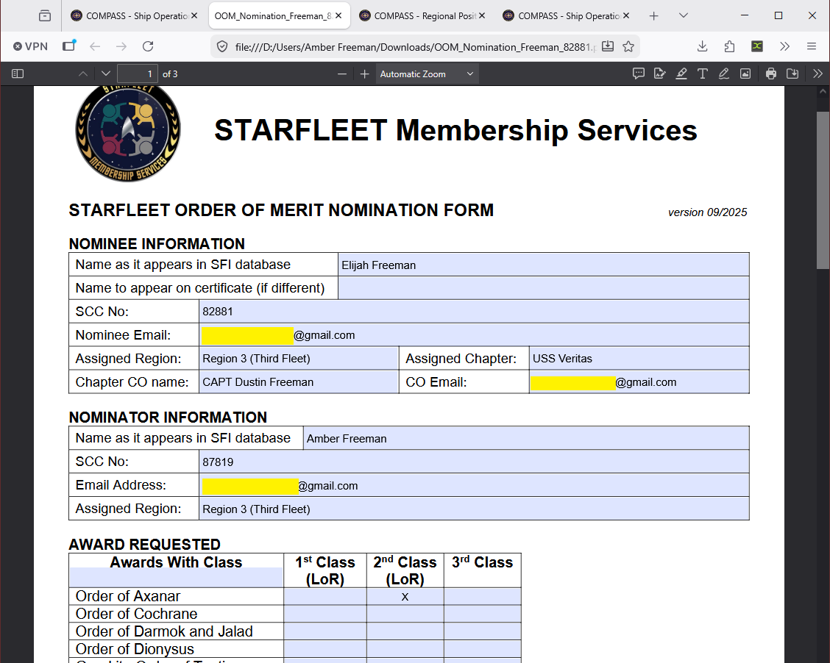830x663 pixels.
Task: Go to previous PDF page
Action: click(83, 74)
